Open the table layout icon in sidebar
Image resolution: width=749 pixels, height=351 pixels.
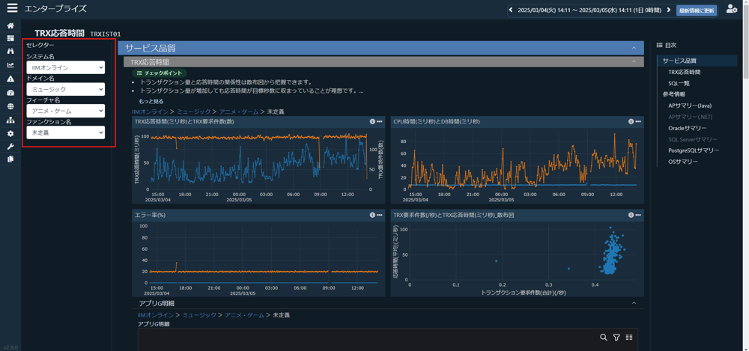point(10,38)
